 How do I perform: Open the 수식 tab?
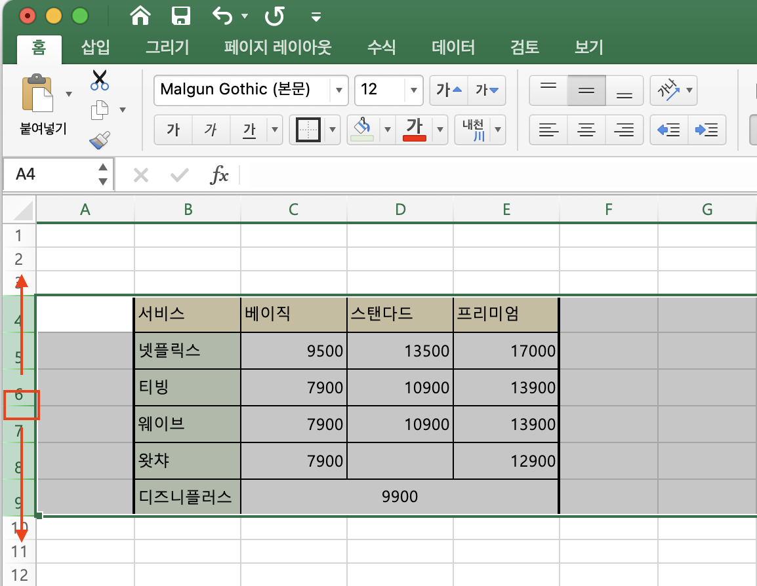381,47
